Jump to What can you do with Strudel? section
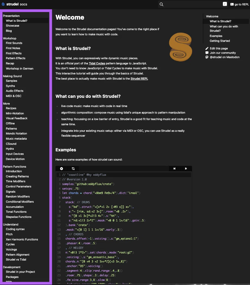The image size is (250, 285). 224,29
